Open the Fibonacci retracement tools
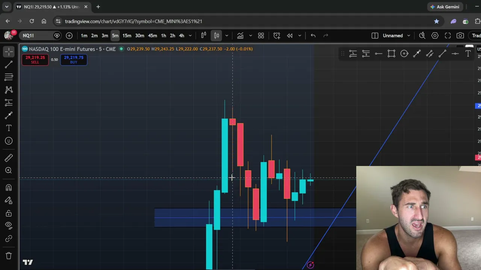 (9, 77)
